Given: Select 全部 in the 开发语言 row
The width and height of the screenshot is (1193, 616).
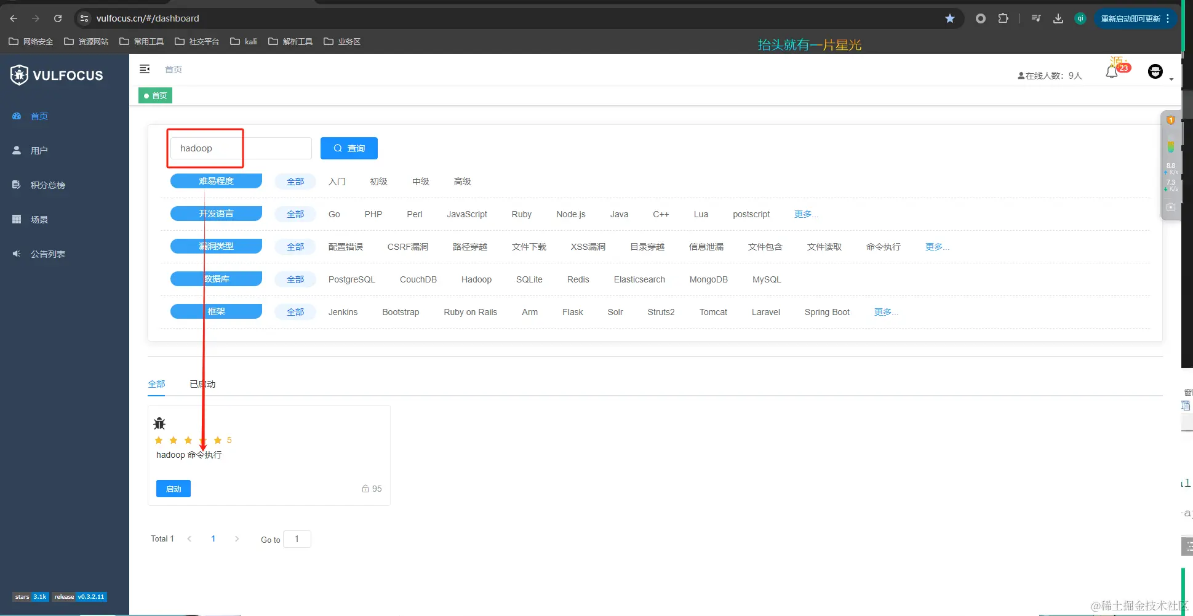Looking at the screenshot, I should point(295,214).
